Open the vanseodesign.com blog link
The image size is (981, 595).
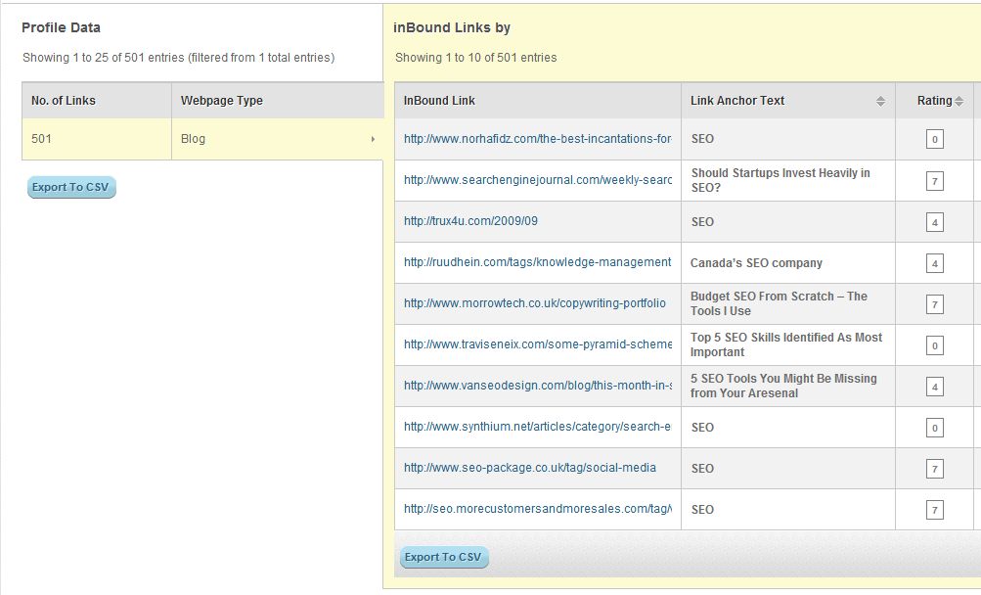(x=537, y=386)
